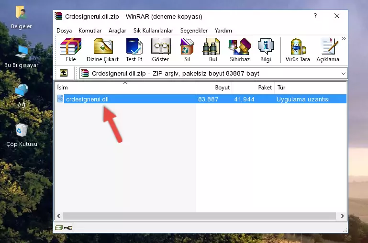368x243 pixels.
Task: Click the drive icon in status bar
Action: (59, 227)
